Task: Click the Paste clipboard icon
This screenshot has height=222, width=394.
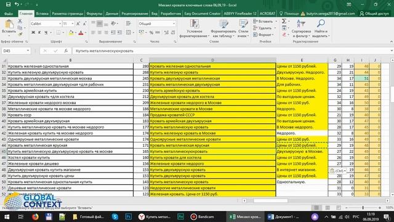Action: click(x=9, y=24)
